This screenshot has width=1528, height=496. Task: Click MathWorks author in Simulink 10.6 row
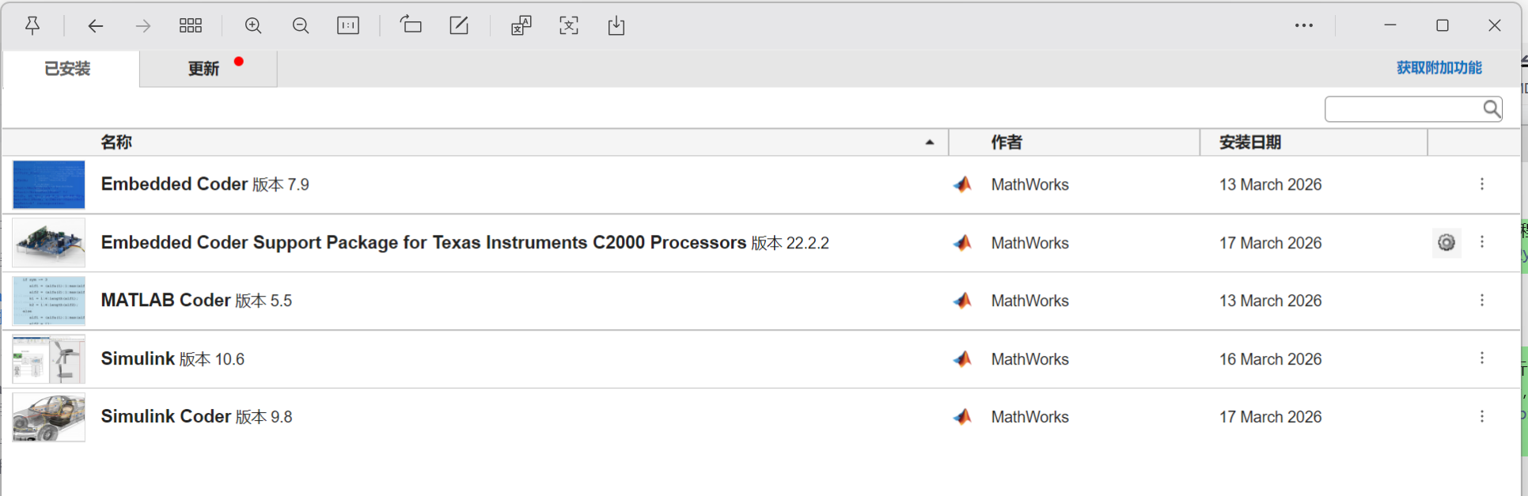pyautogui.click(x=1029, y=359)
